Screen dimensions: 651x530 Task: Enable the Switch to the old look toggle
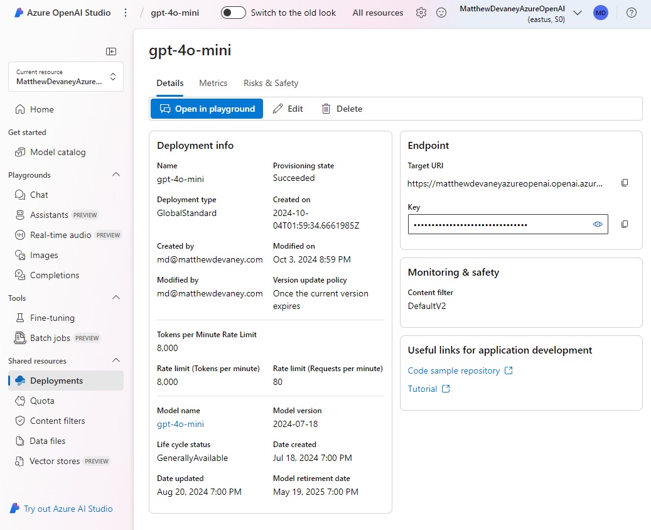click(x=233, y=12)
